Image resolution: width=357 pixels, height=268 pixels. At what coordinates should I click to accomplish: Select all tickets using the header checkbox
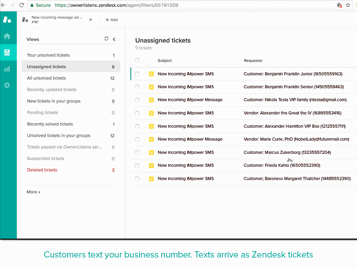[137, 60]
